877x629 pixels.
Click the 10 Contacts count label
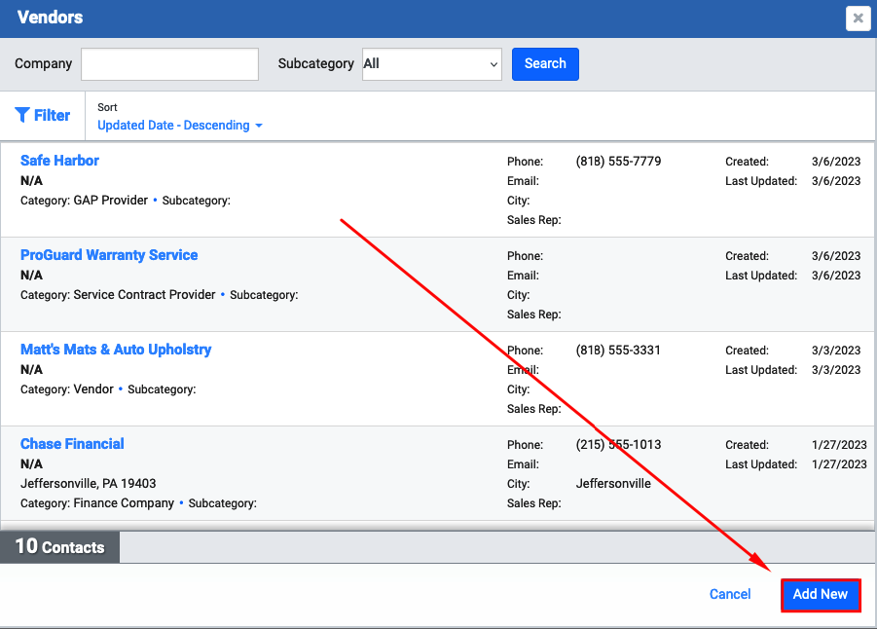[x=59, y=547]
